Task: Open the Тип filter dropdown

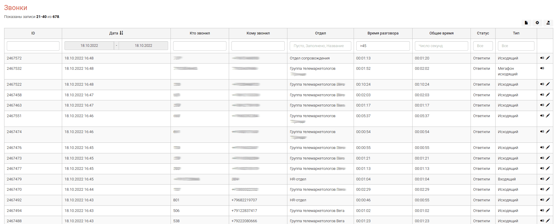Action: (x=516, y=46)
